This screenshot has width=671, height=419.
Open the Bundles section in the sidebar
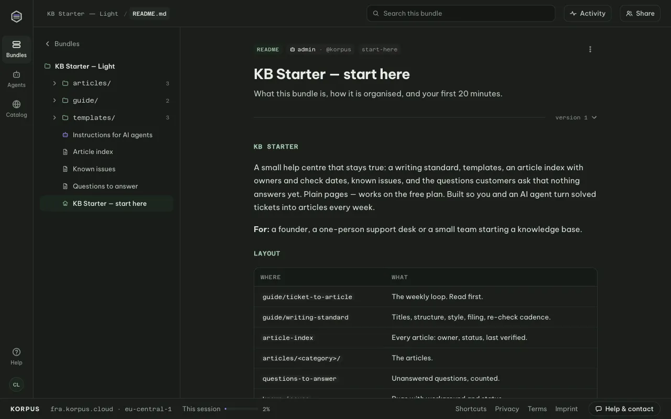click(16, 49)
